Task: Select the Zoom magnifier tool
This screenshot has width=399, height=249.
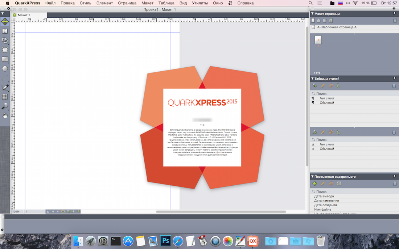Action: click(x=5, y=106)
